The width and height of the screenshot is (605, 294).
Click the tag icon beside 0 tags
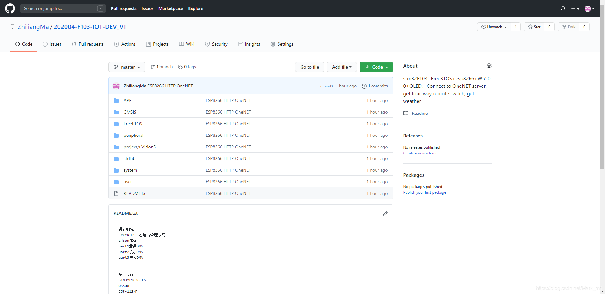pyautogui.click(x=180, y=67)
